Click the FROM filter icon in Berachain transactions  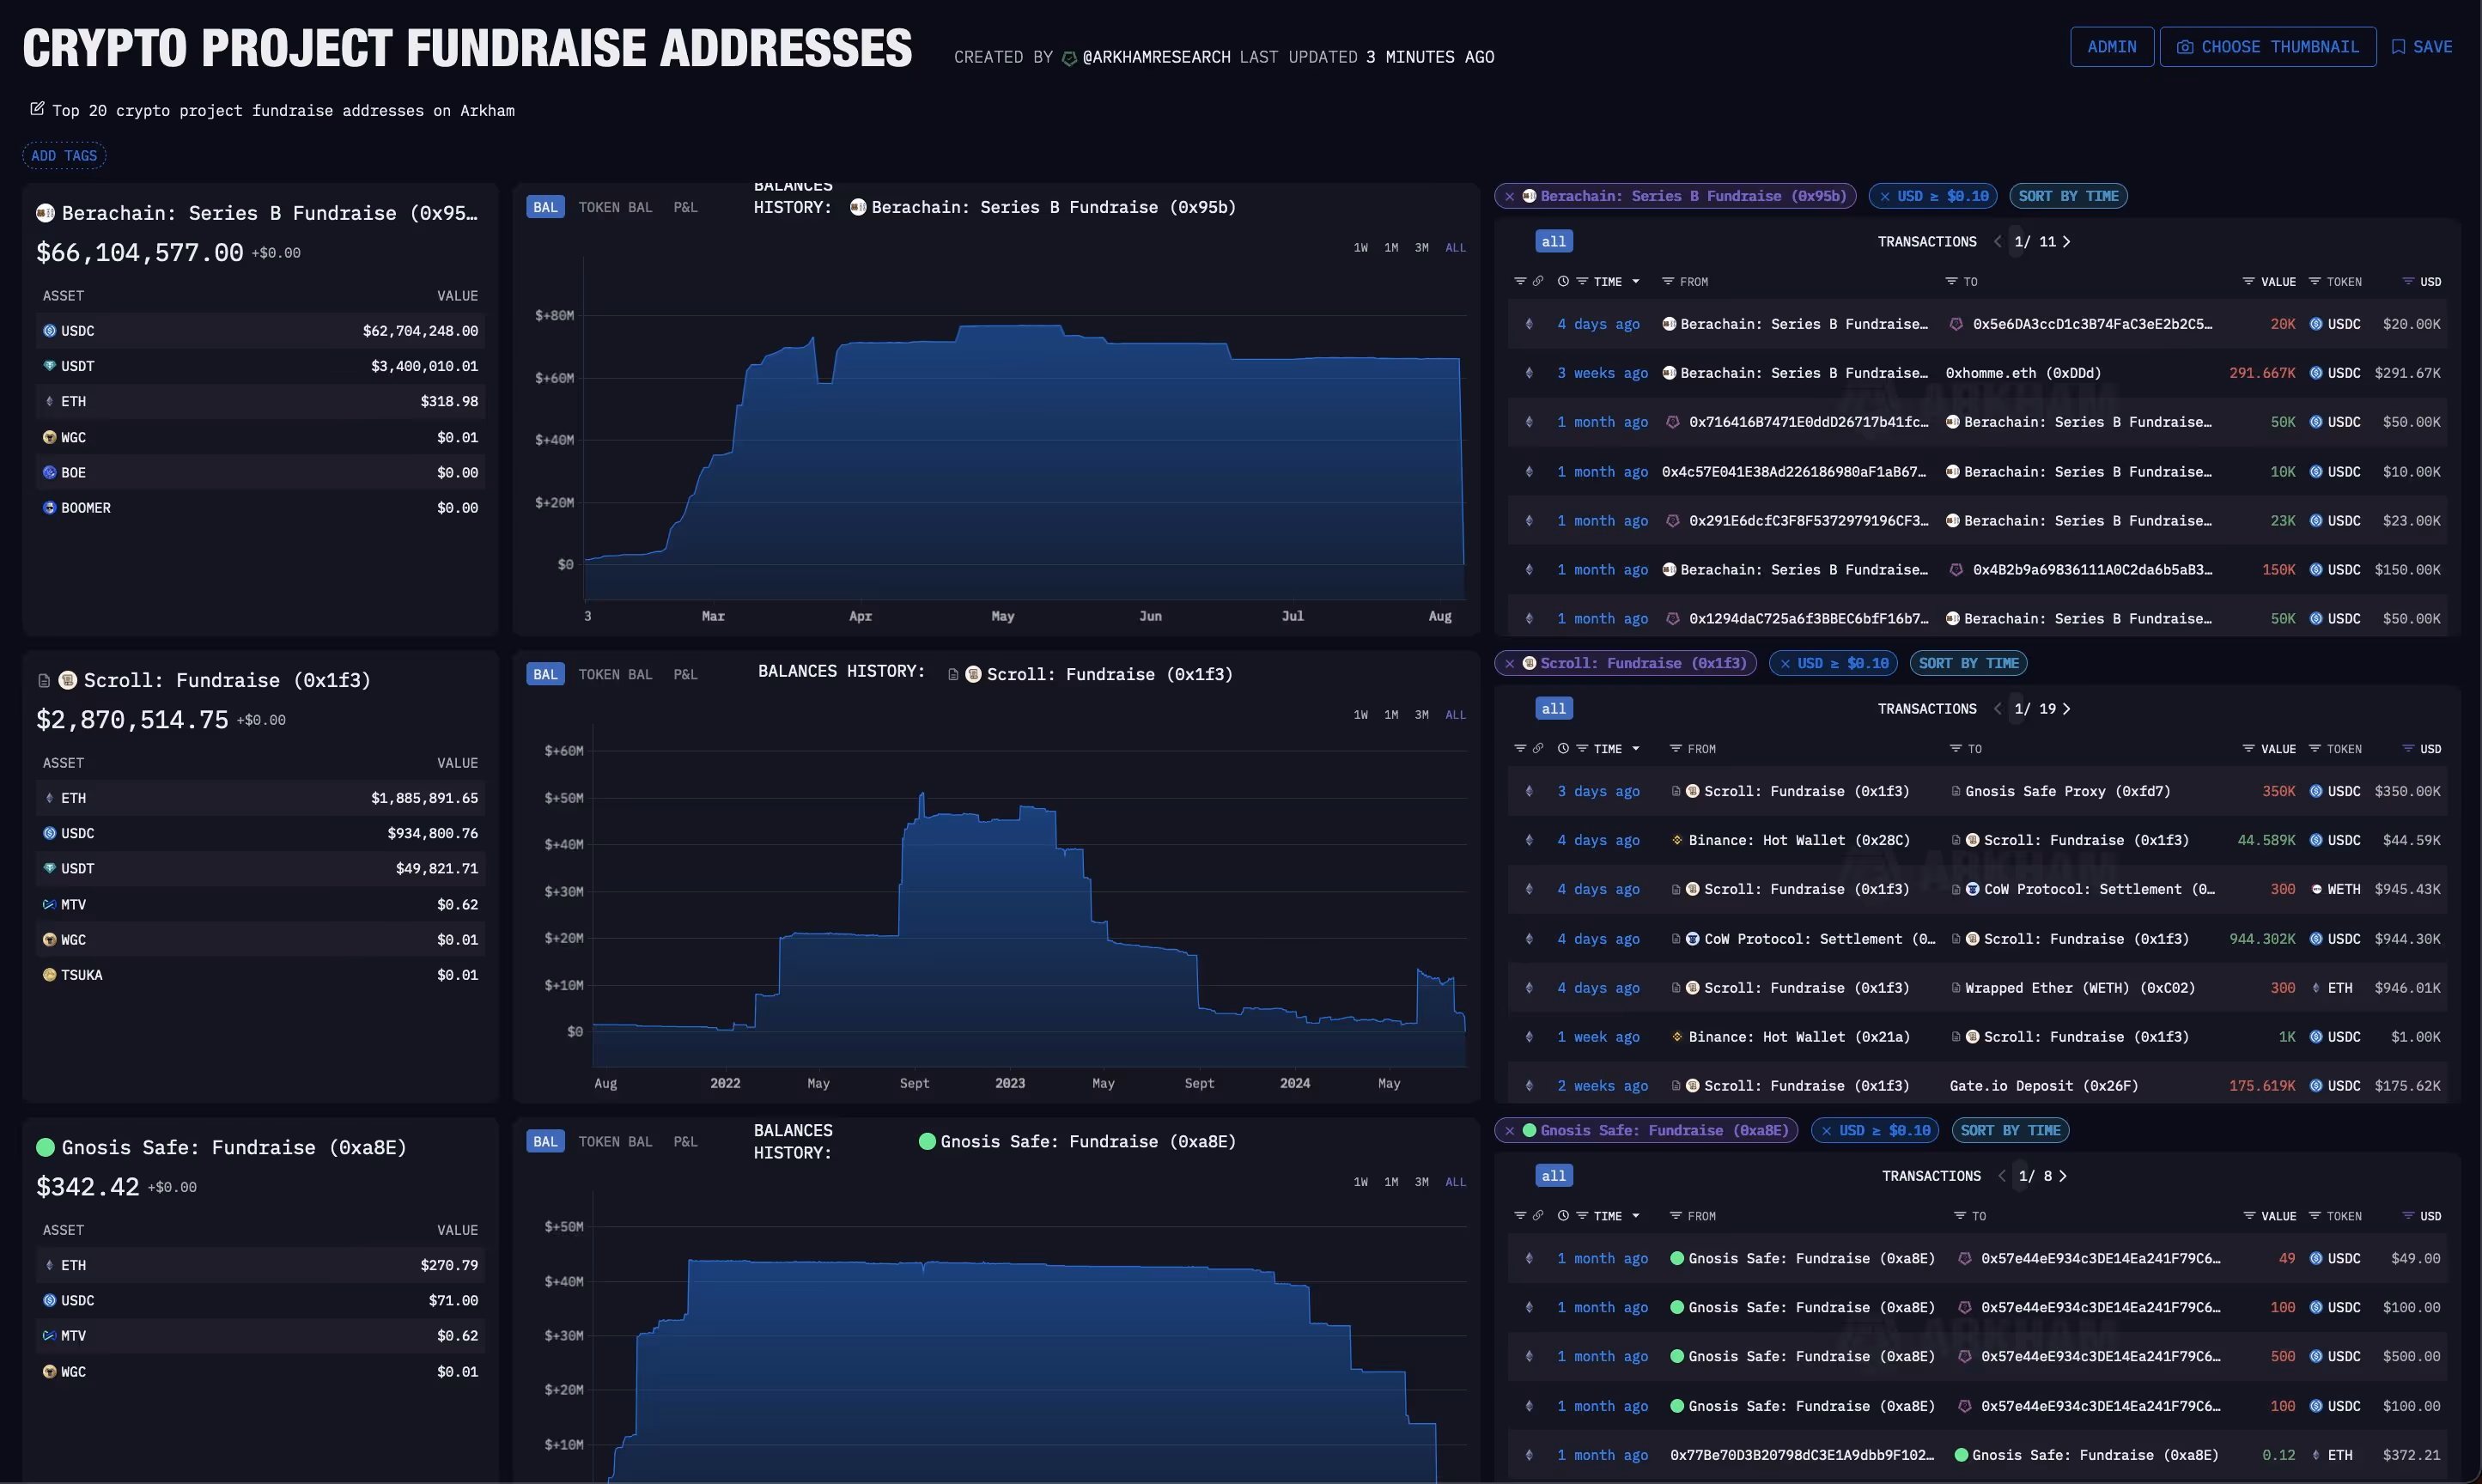pos(1667,282)
